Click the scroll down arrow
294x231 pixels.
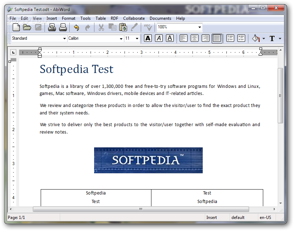281,203
